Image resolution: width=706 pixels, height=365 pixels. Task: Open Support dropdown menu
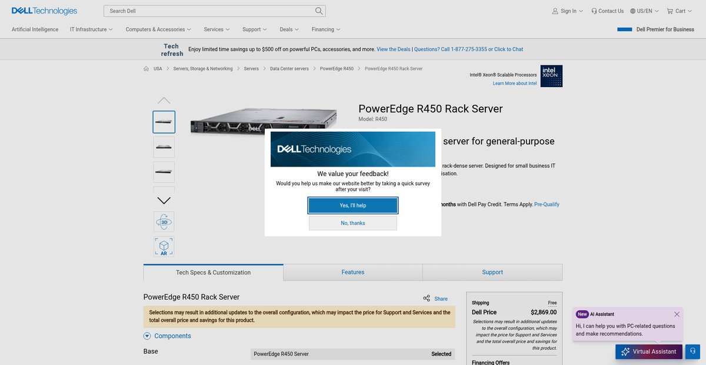254,29
